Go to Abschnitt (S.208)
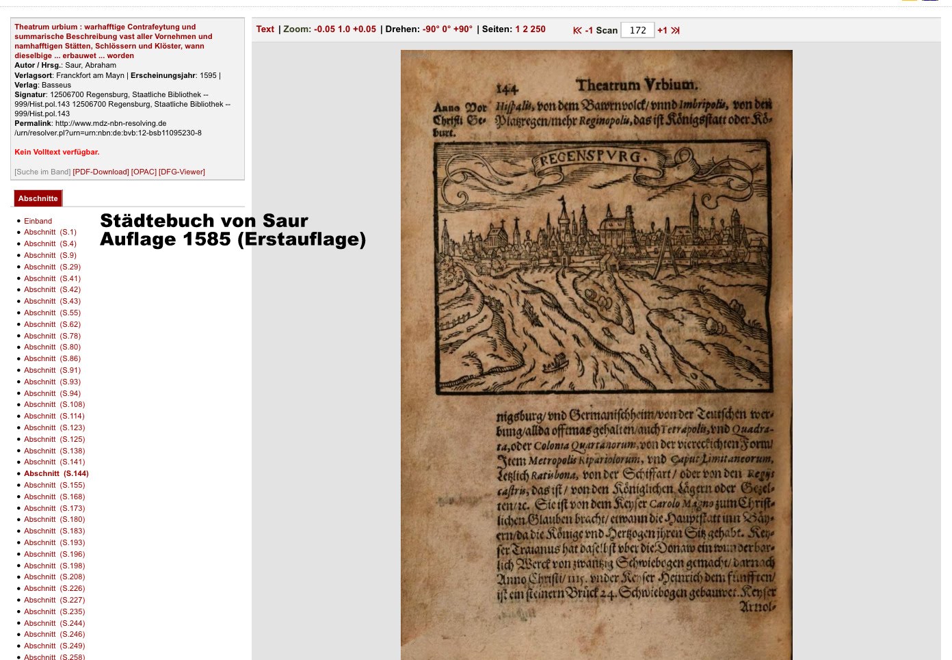Screen dimensions: 952x660 pos(55,577)
